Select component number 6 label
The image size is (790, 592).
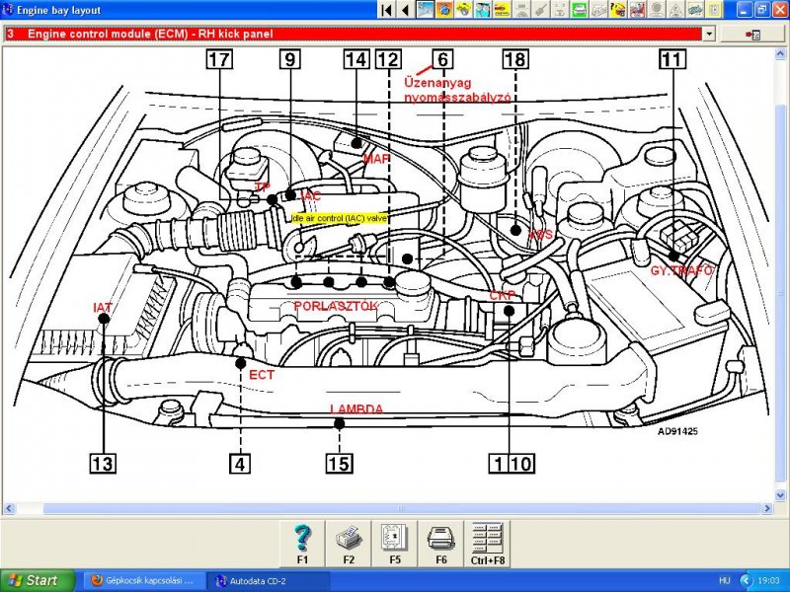tap(442, 59)
